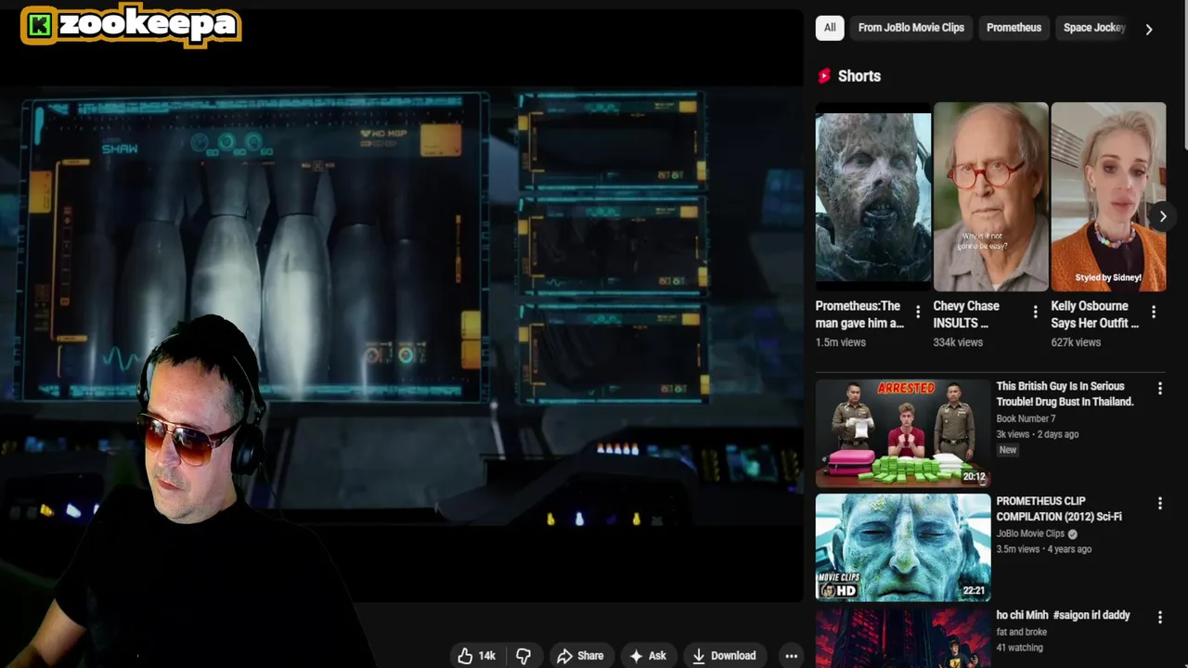The height and width of the screenshot is (668, 1188).
Task: Open Kelly Osbourne outfit short thumbnail
Action: 1108,197
